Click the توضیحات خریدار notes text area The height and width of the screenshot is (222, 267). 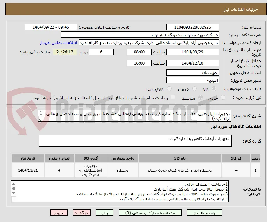click(x=120, y=191)
